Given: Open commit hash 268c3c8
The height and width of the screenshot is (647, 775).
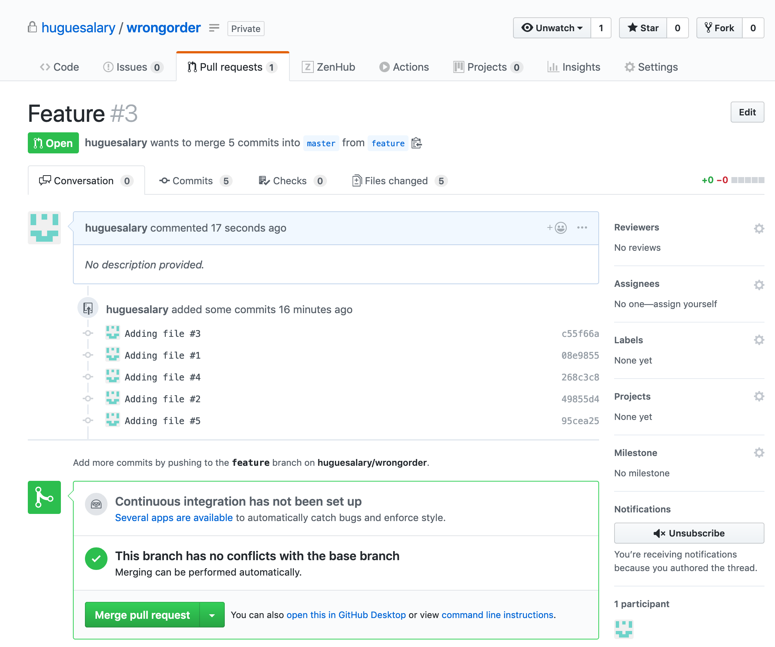Looking at the screenshot, I should 580,377.
